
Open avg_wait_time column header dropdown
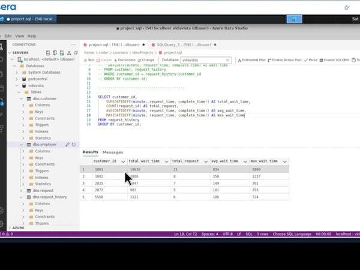pyautogui.click(x=245, y=161)
